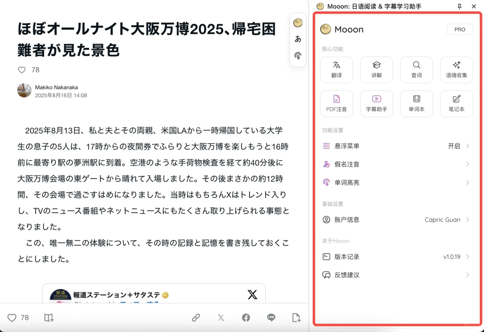Click the 報道ステーション avatar image
Screen dimensions: 484x332
pyautogui.click(x=60, y=296)
